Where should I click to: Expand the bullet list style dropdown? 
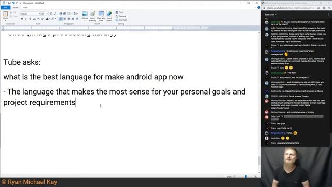[72, 14]
